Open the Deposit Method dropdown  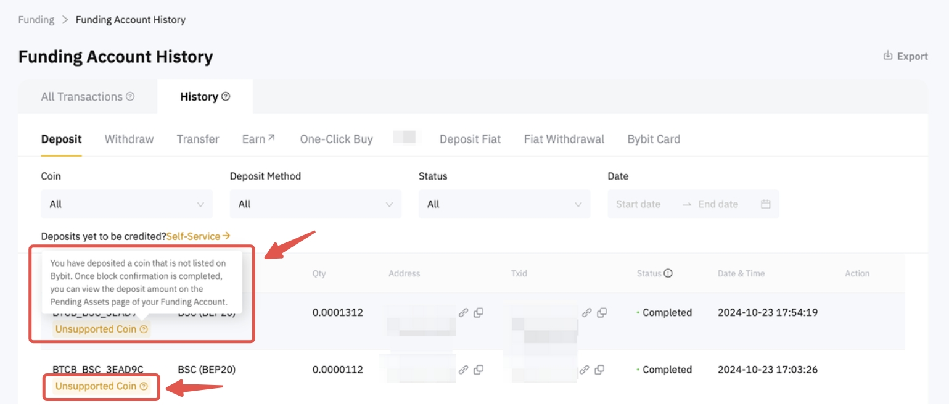point(315,204)
